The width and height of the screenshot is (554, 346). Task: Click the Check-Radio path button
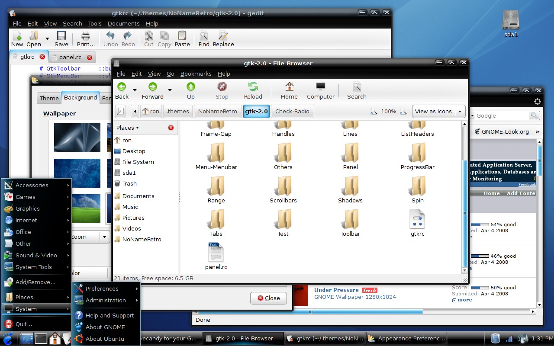[292, 111]
